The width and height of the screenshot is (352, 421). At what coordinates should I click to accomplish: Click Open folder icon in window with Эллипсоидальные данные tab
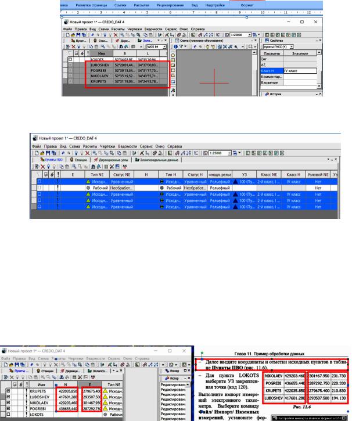[42, 153]
